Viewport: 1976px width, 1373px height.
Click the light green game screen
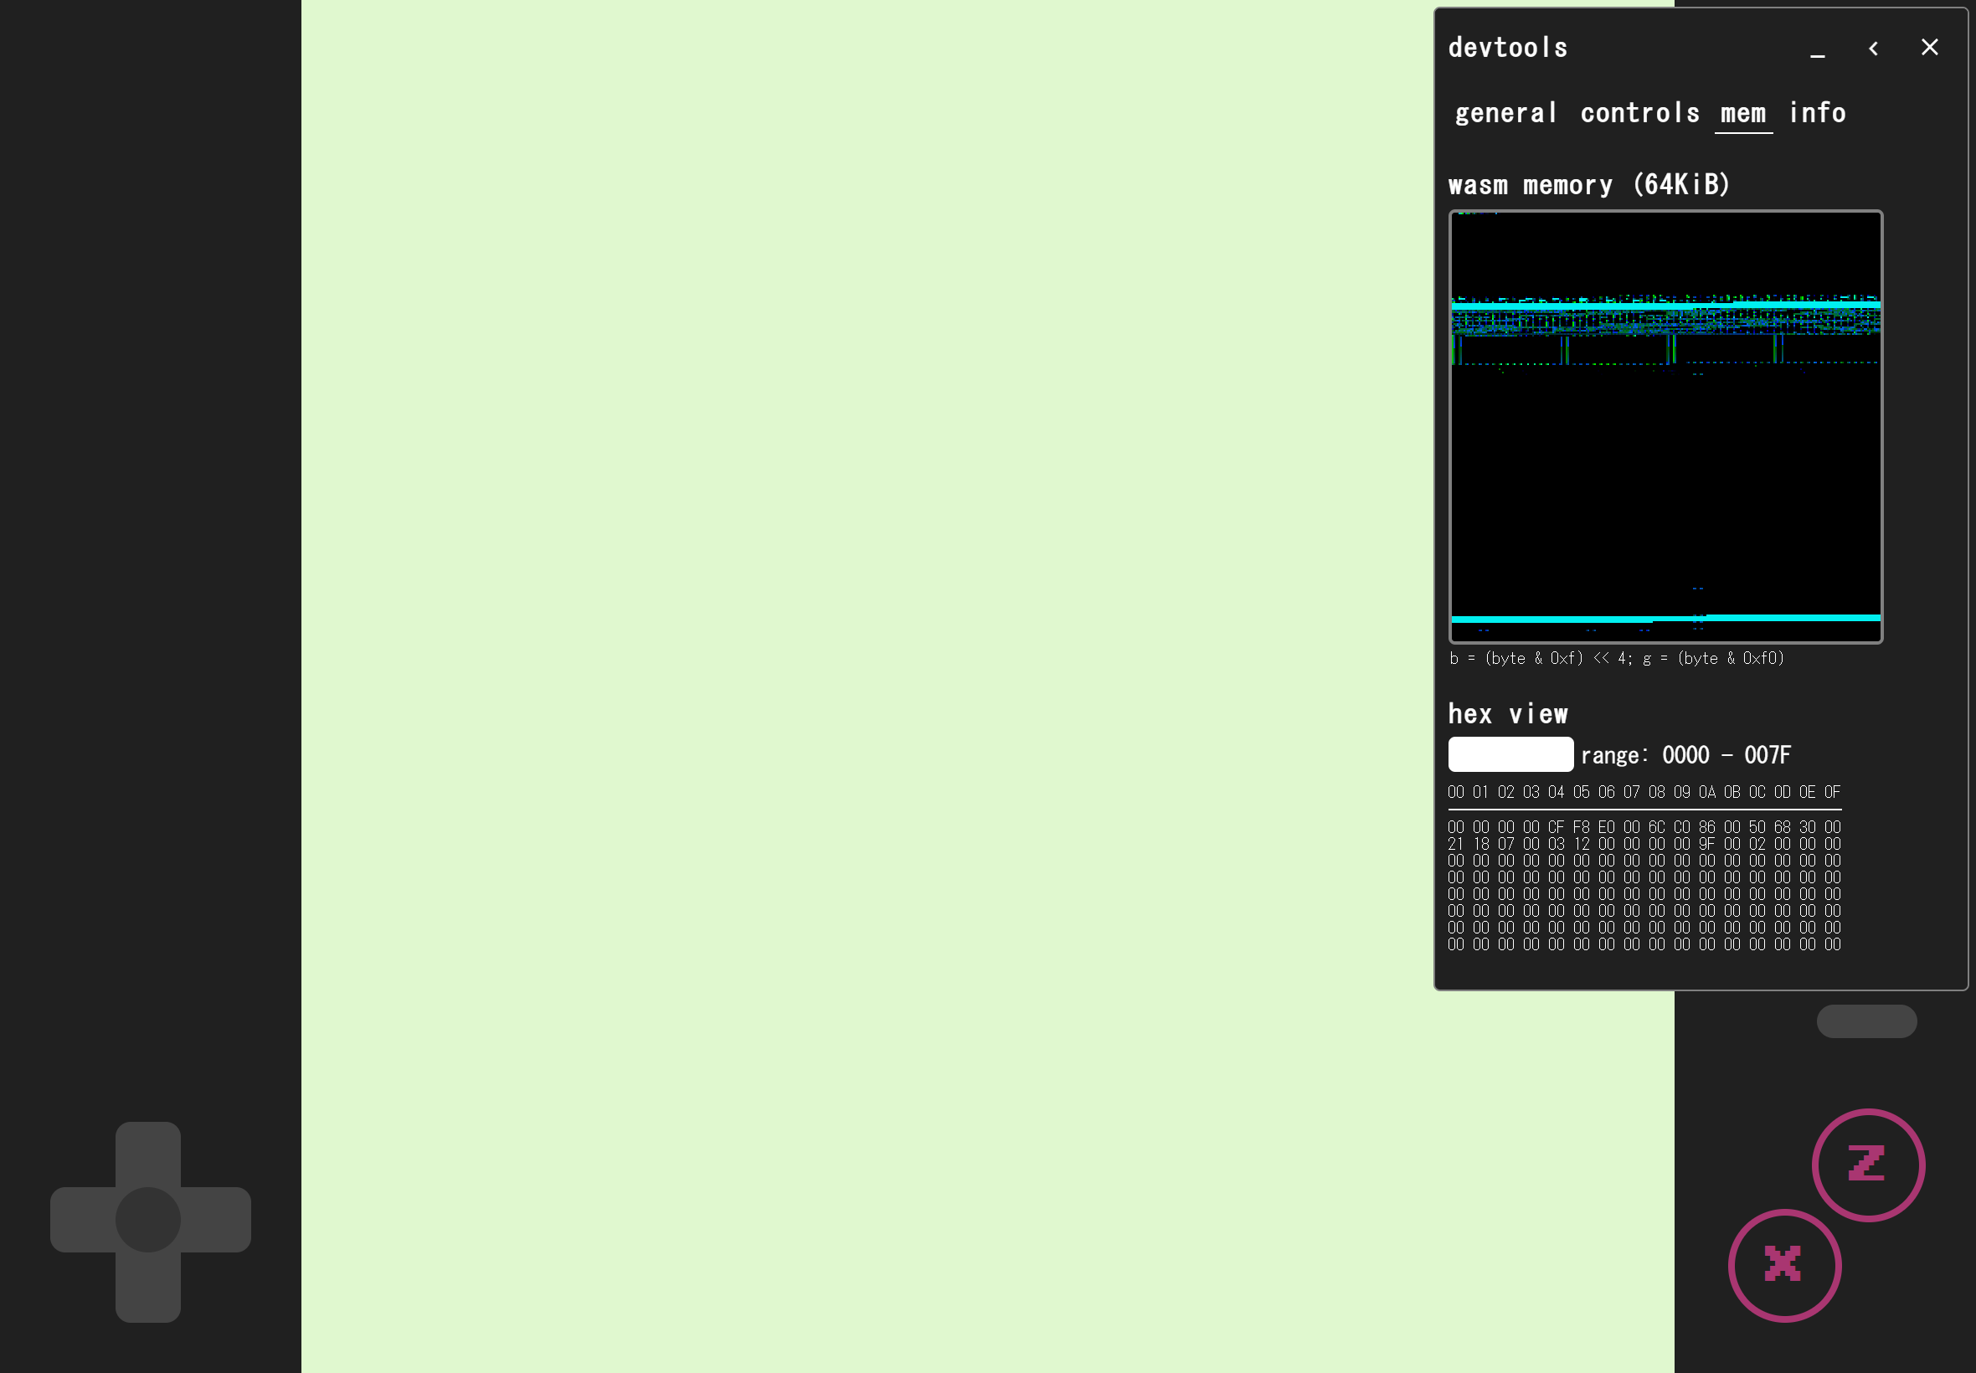pyautogui.click(x=860, y=688)
